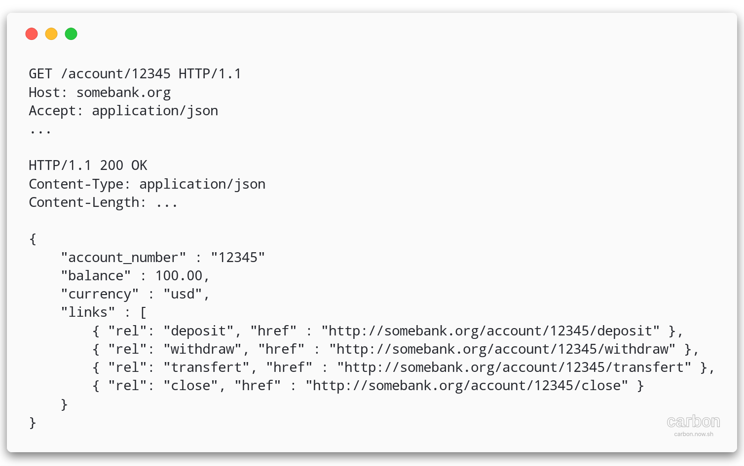Click the red close dot

click(32, 34)
